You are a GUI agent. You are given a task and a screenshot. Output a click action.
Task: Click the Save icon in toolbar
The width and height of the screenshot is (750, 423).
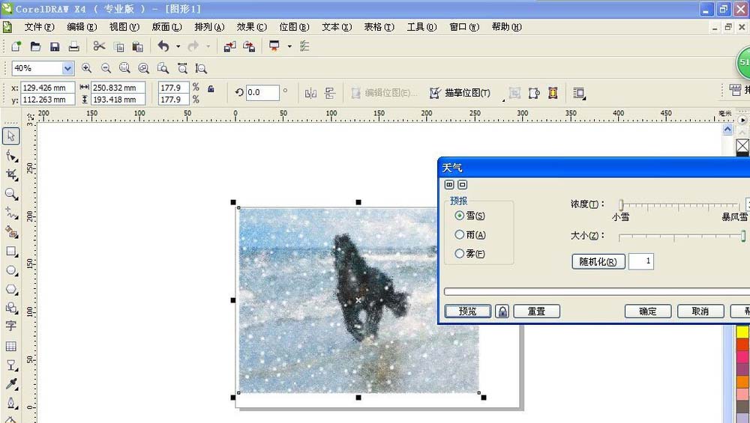coord(55,46)
